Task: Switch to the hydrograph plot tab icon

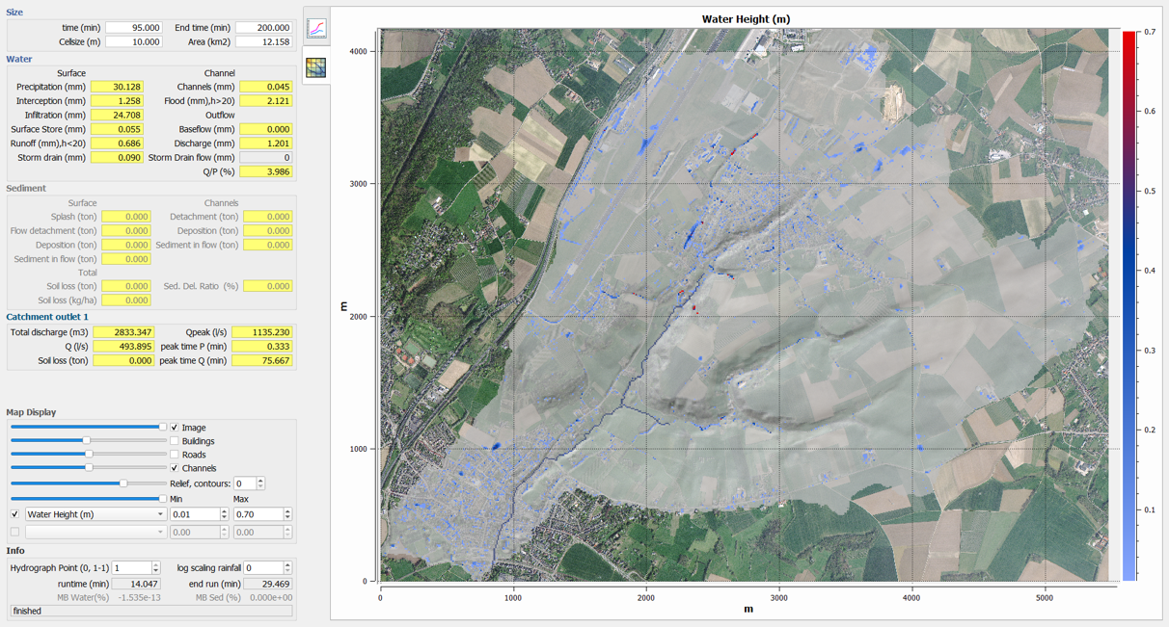Action: point(315,29)
